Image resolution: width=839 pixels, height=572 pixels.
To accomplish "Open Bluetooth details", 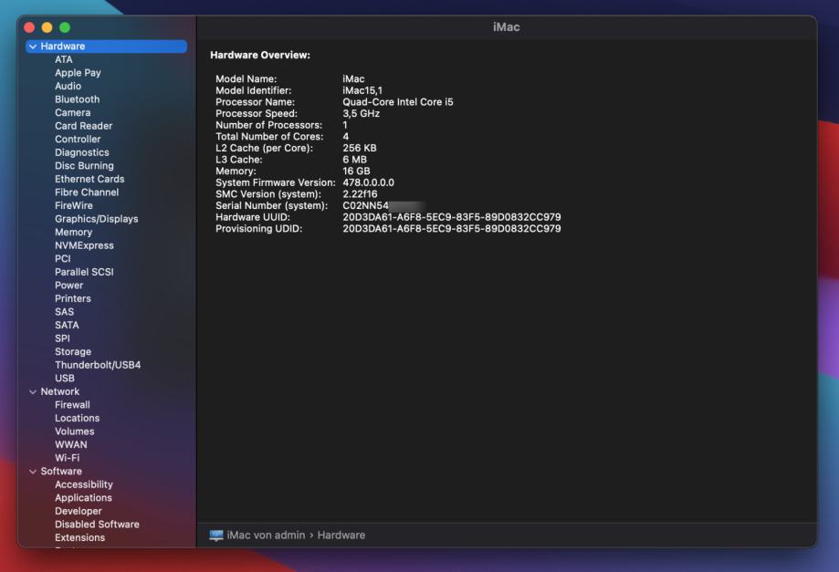I will click(77, 99).
